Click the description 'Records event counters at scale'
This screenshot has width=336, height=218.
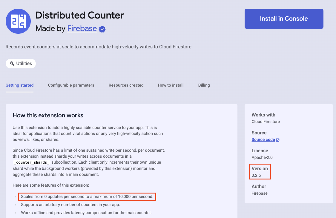pyautogui.click(x=99, y=47)
